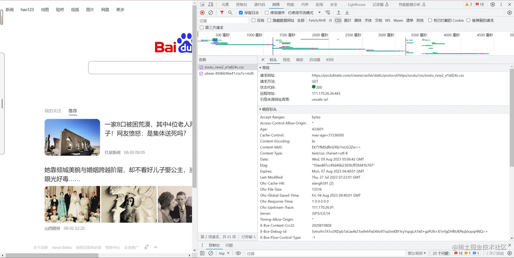Clear the network log icon
The height and width of the screenshot is (258, 514).
[211, 13]
